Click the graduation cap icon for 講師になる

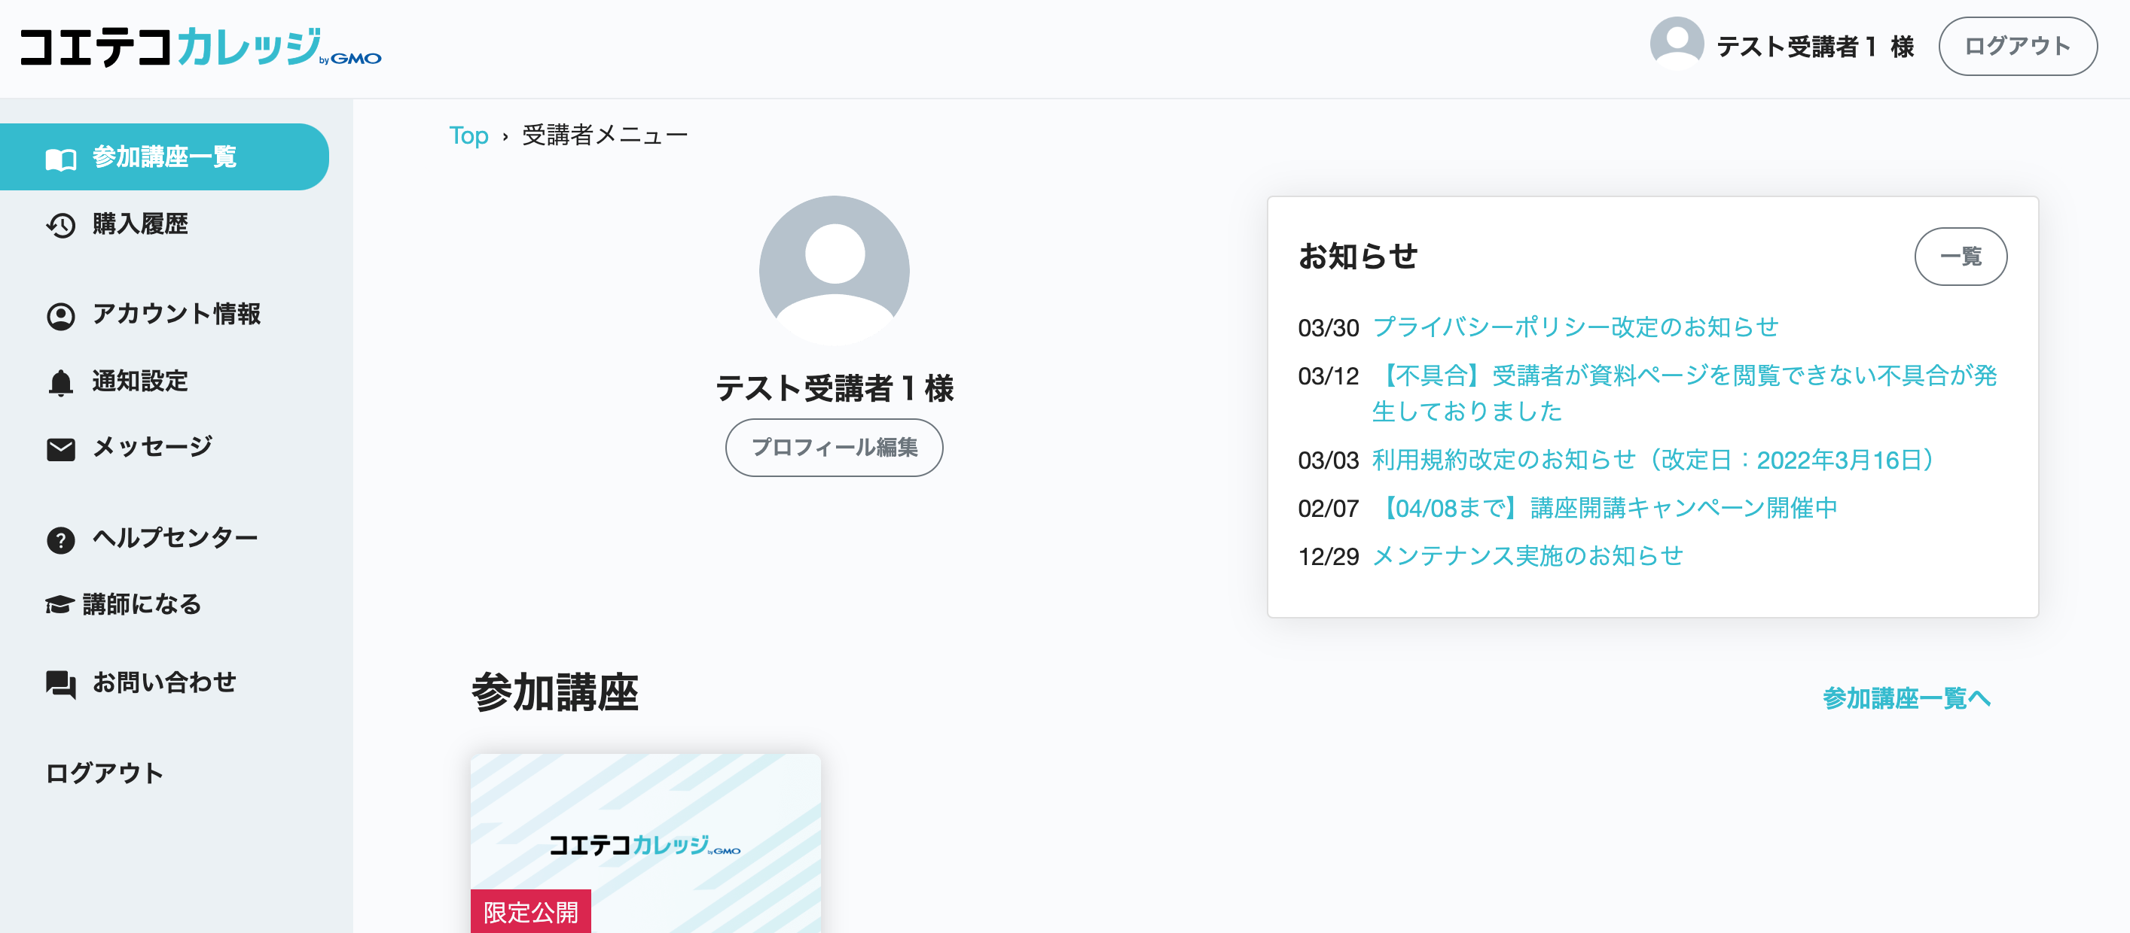coord(59,604)
